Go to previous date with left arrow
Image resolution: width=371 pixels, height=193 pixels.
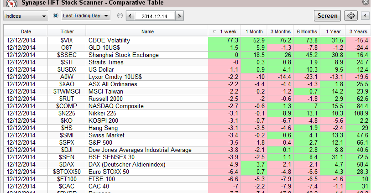click(131, 16)
